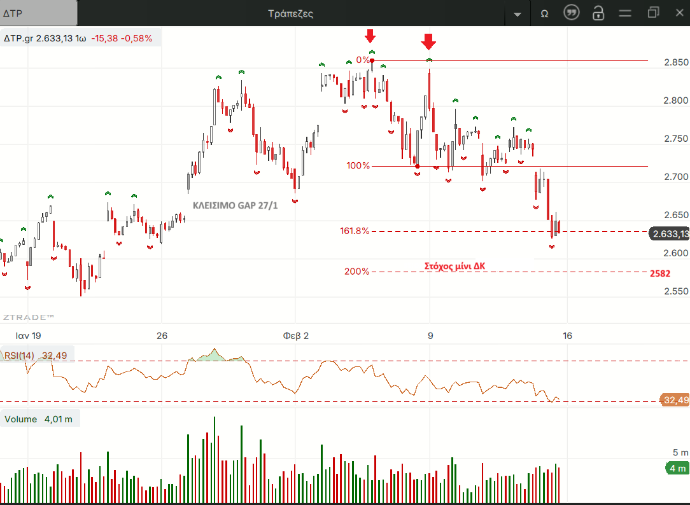Select the Fibonacci 0% red anchor point
This screenshot has height=505, width=690.
[x=372, y=61]
